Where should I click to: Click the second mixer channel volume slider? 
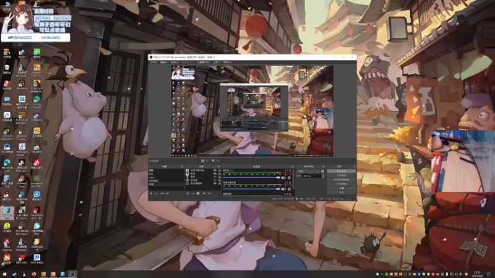[251, 189]
